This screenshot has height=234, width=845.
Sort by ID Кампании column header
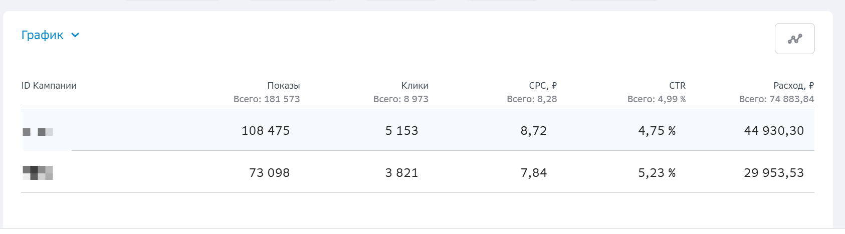49,86
